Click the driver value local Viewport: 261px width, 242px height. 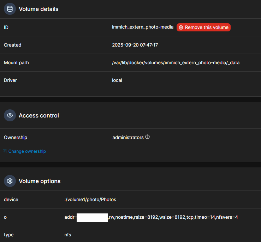(117, 80)
